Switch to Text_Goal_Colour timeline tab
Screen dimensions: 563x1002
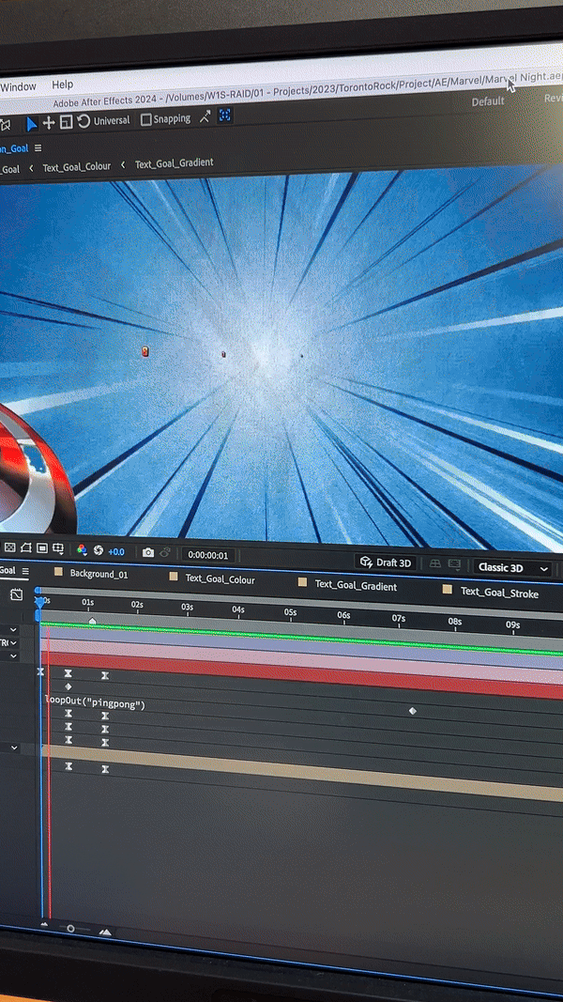(220, 579)
